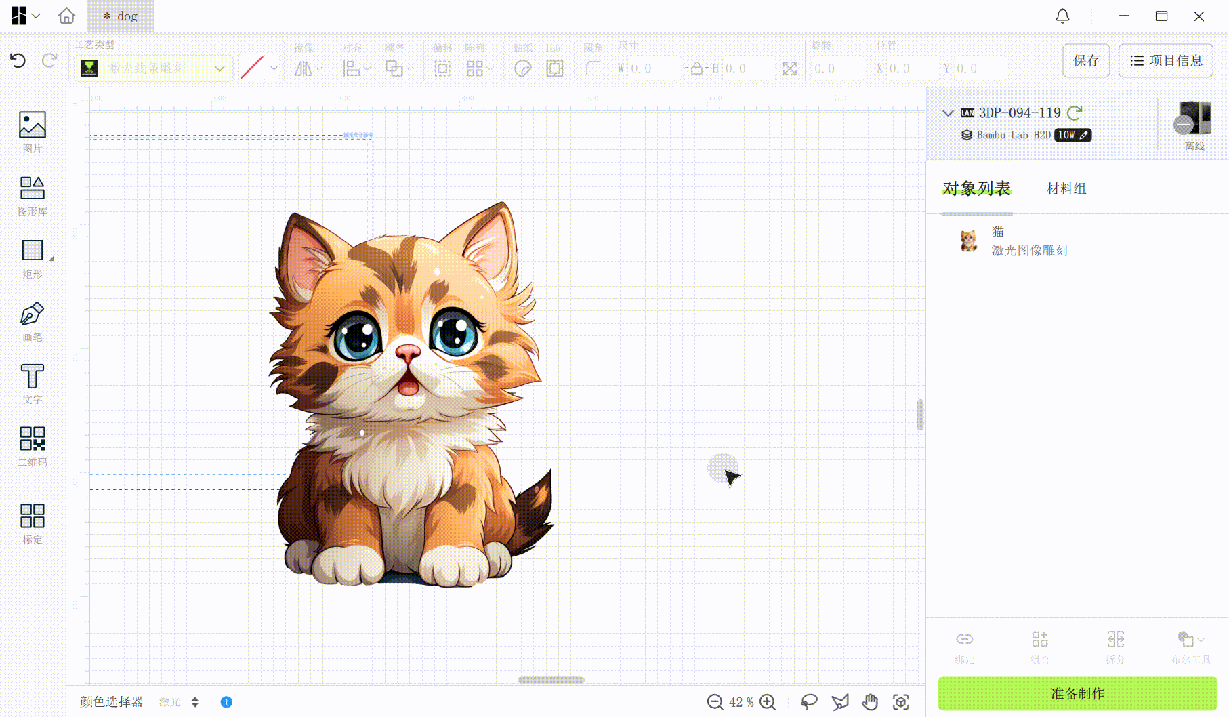The image size is (1229, 717).
Task: Select the 文字 text tool
Action: click(x=33, y=384)
